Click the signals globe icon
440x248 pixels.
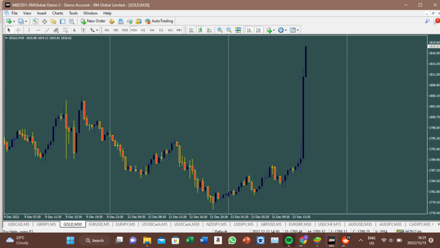tap(130, 21)
